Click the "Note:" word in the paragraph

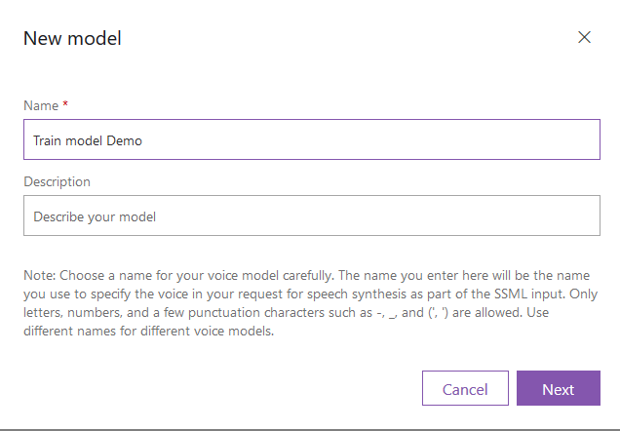(40, 275)
